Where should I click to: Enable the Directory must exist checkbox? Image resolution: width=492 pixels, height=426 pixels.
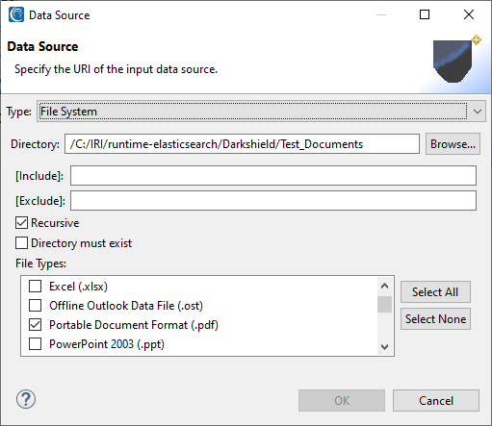click(21, 243)
